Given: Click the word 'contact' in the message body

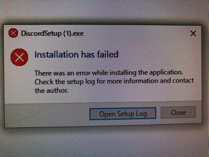Looking at the screenshot, I should coord(183,81).
